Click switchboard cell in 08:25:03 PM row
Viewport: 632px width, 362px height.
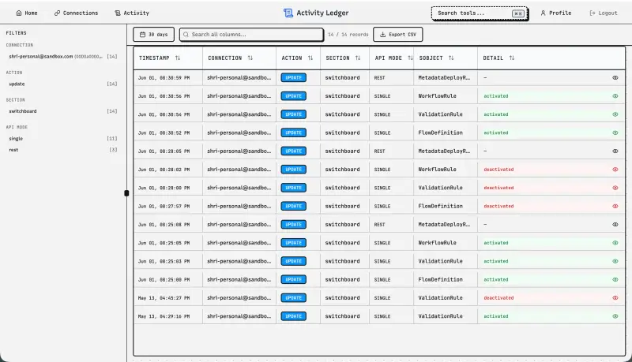[x=343, y=261]
